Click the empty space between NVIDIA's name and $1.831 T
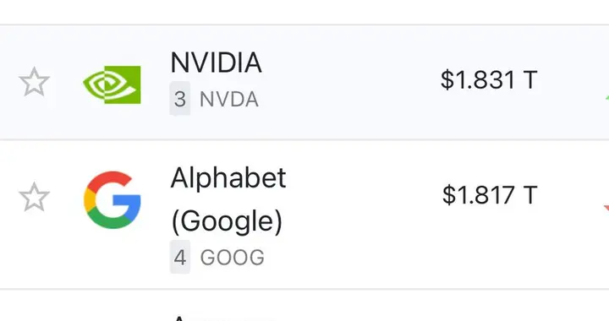This screenshot has height=321, width=609. tap(349, 81)
